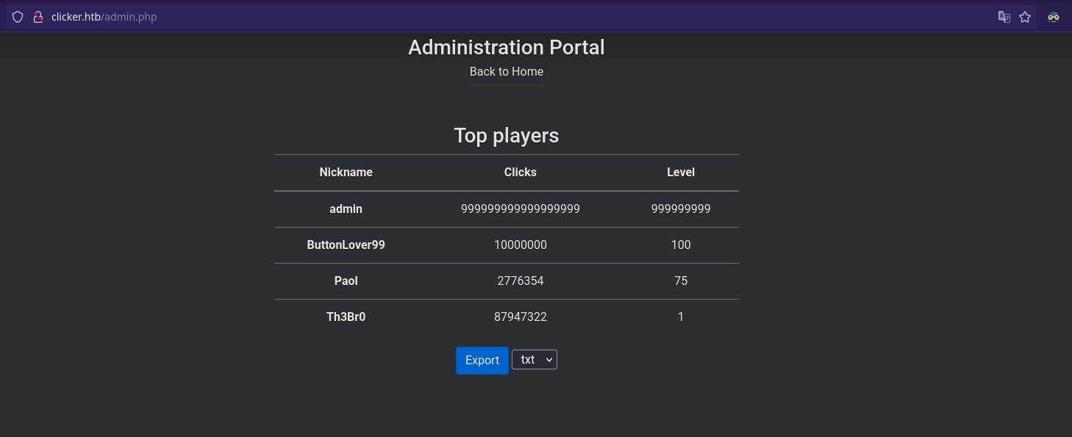Viewport: 1072px width, 437px height.
Task: Click Th3Br0's 87947322 clicks value
Action: [521, 317]
